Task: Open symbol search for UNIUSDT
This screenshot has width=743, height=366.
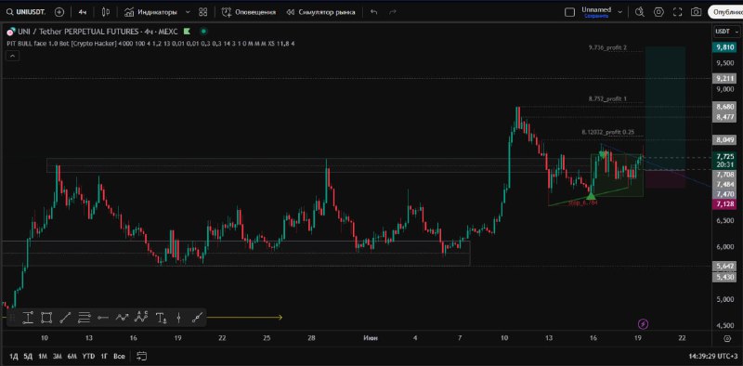Action: (27, 12)
